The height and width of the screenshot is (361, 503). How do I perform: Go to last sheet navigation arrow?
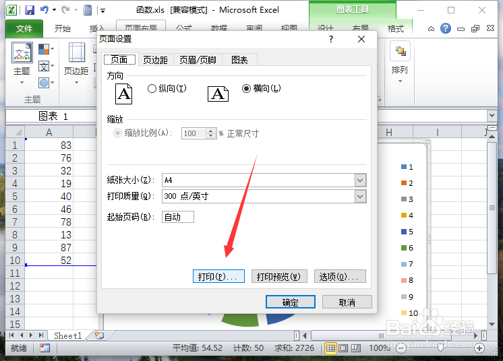tap(40, 335)
